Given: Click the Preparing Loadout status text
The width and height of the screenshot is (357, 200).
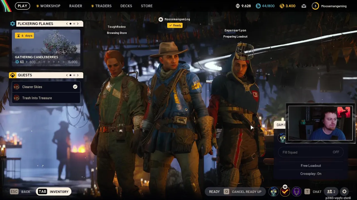Looking at the screenshot, I should coord(235,36).
